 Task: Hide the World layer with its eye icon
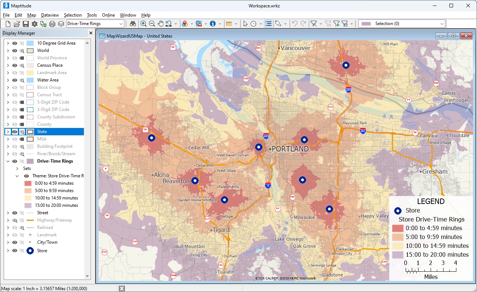click(15, 51)
